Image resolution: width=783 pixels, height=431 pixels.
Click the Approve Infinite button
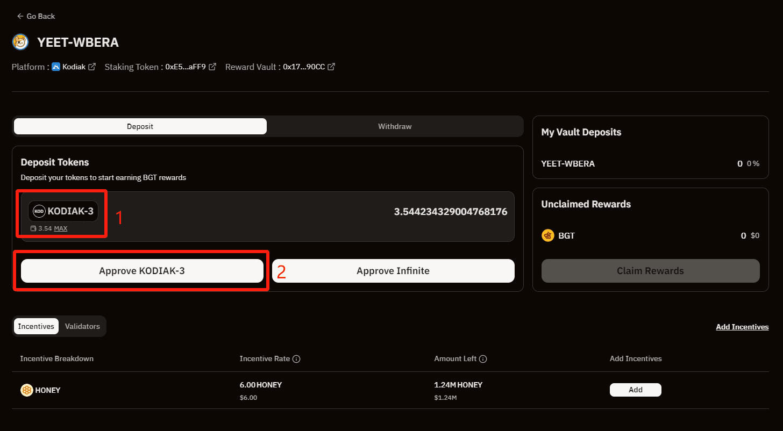pos(393,271)
